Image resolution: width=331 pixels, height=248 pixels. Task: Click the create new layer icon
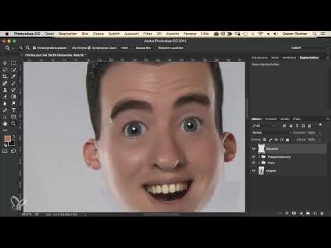click(x=315, y=214)
